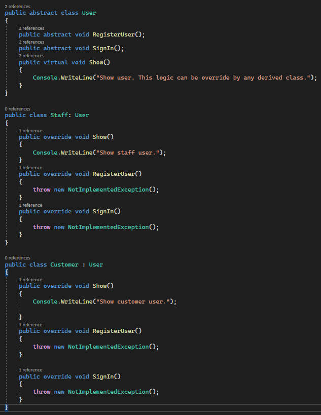The image size is (321, 415).
Task: Open references lens for abstract SignIn declaration
Action: [x=31, y=42]
